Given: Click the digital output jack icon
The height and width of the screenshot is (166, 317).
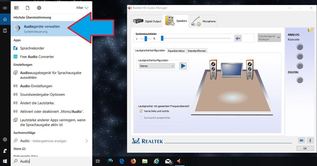Looking at the screenshot, I should point(300,80).
